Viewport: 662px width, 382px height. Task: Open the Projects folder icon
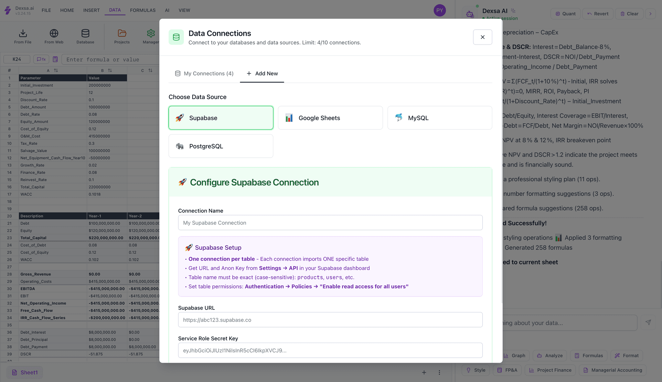(122, 34)
